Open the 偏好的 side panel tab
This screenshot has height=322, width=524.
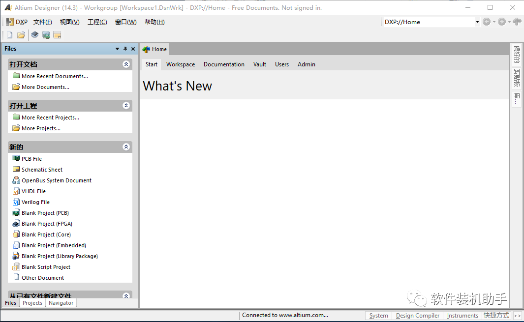pyautogui.click(x=517, y=55)
